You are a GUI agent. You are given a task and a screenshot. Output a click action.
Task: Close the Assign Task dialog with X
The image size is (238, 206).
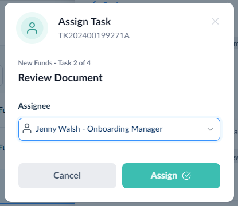coord(215,22)
